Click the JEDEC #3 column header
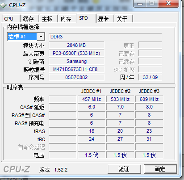The image size is (184, 180). pyautogui.click(x=149, y=91)
